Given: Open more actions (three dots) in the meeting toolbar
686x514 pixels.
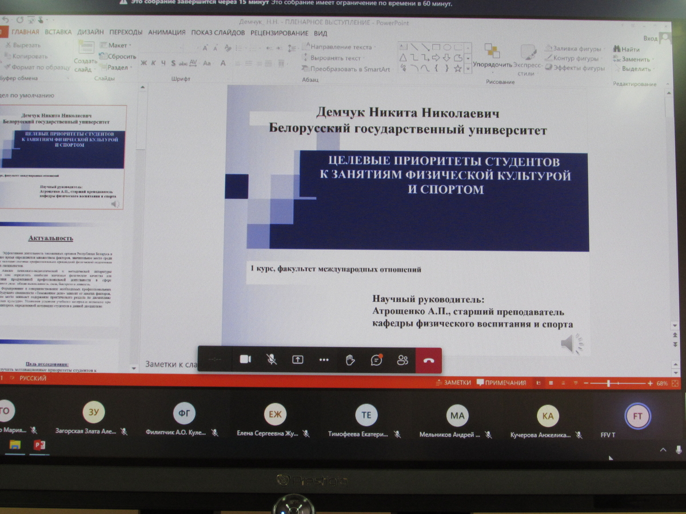Looking at the screenshot, I should point(324,360).
